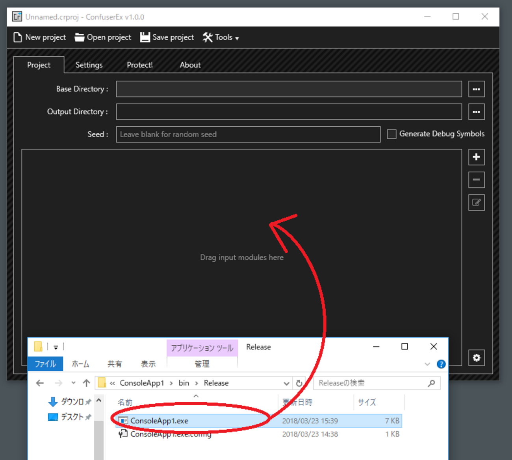Open the About tab
This screenshot has width=512, height=460.
coord(190,65)
